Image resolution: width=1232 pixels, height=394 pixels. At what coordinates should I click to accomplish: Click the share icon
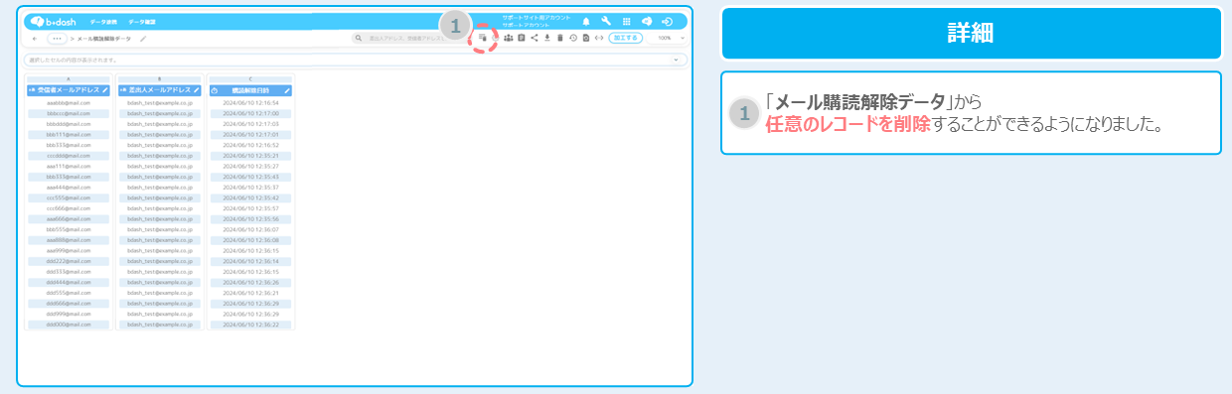[535, 38]
